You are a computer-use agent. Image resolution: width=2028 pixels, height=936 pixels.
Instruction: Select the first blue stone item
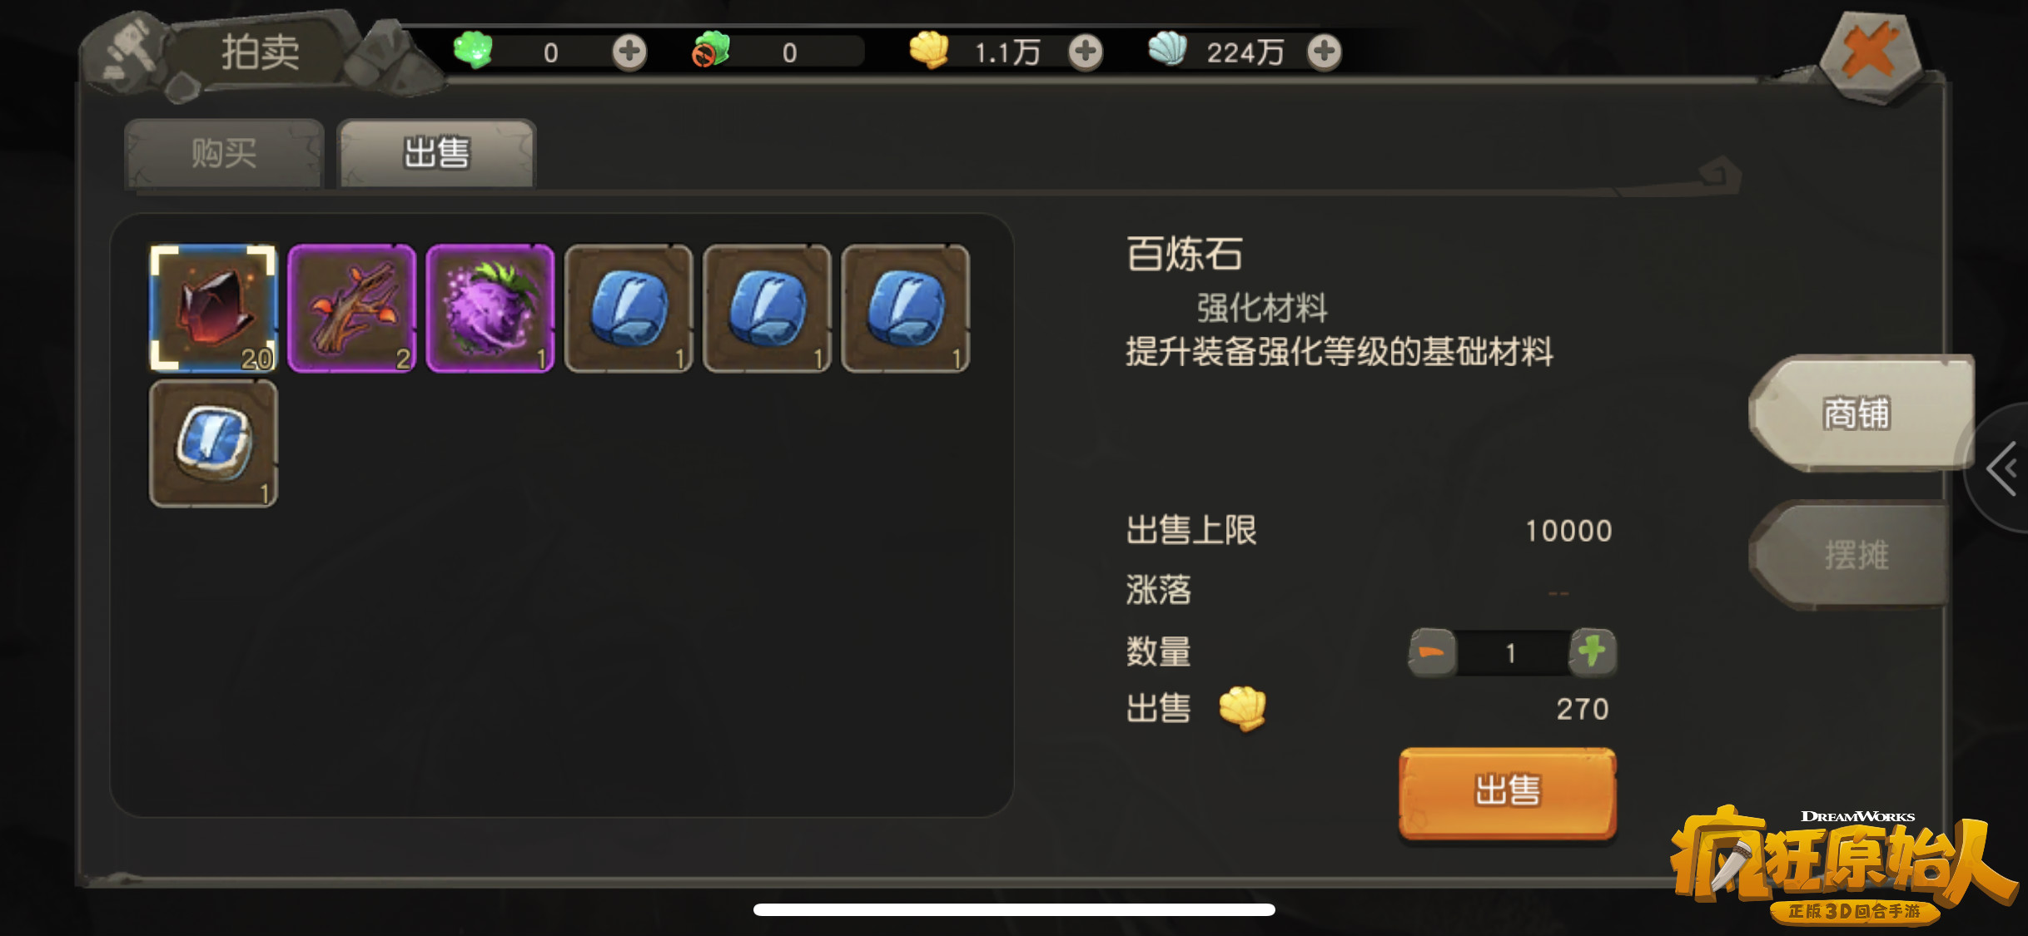click(x=629, y=308)
